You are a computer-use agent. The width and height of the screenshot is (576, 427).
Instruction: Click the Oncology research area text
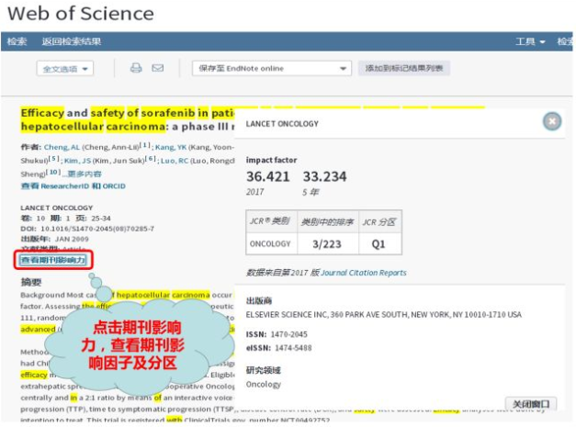click(x=264, y=385)
